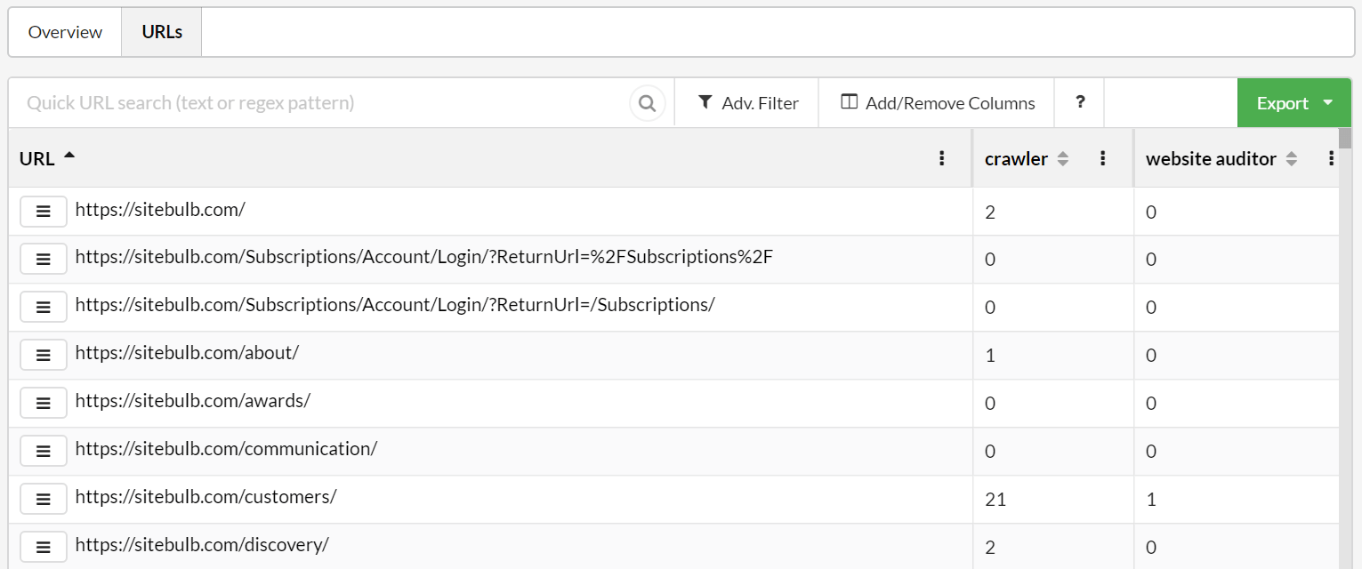1362x569 pixels.
Task: Open URL column three-dot options
Action: pos(942,158)
